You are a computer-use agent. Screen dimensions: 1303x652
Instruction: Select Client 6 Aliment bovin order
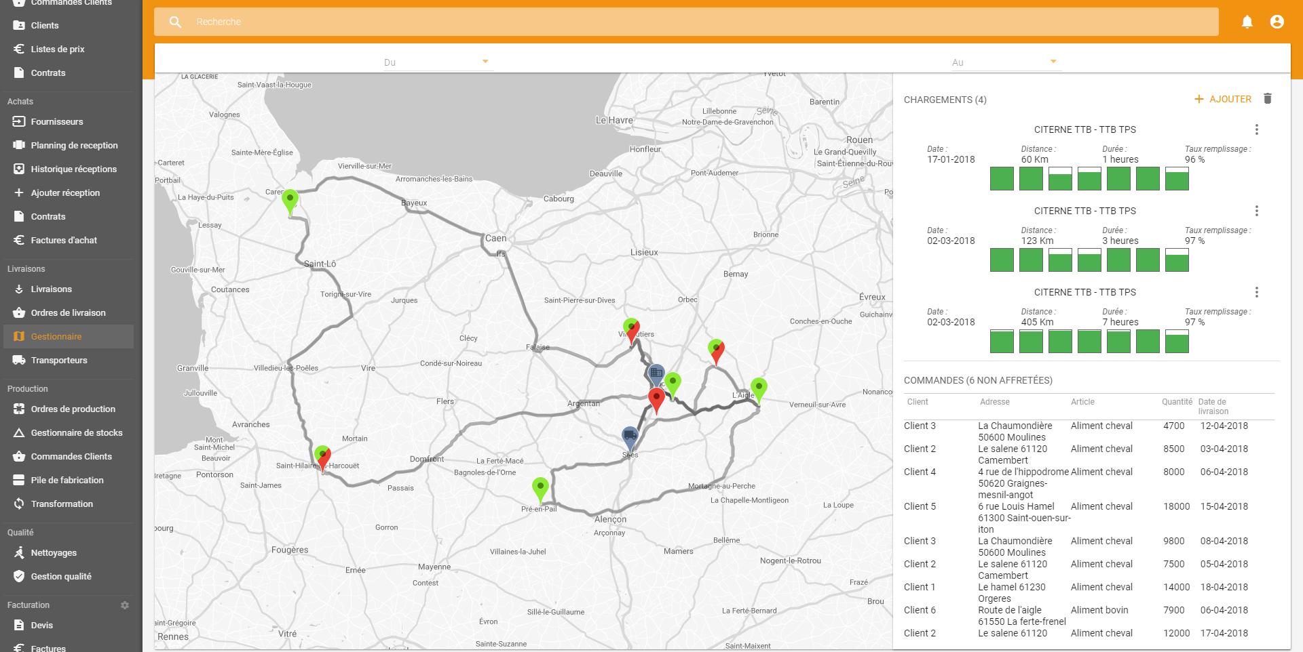pyautogui.click(x=1089, y=615)
